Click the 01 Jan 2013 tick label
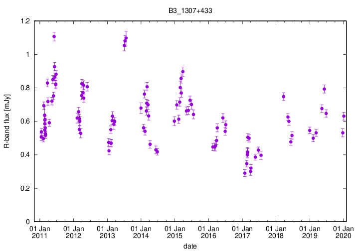Screen dimensions: 359x251 click(x=107, y=232)
